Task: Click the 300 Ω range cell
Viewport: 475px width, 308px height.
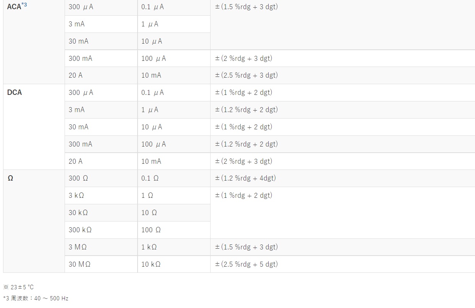Action: click(101, 178)
